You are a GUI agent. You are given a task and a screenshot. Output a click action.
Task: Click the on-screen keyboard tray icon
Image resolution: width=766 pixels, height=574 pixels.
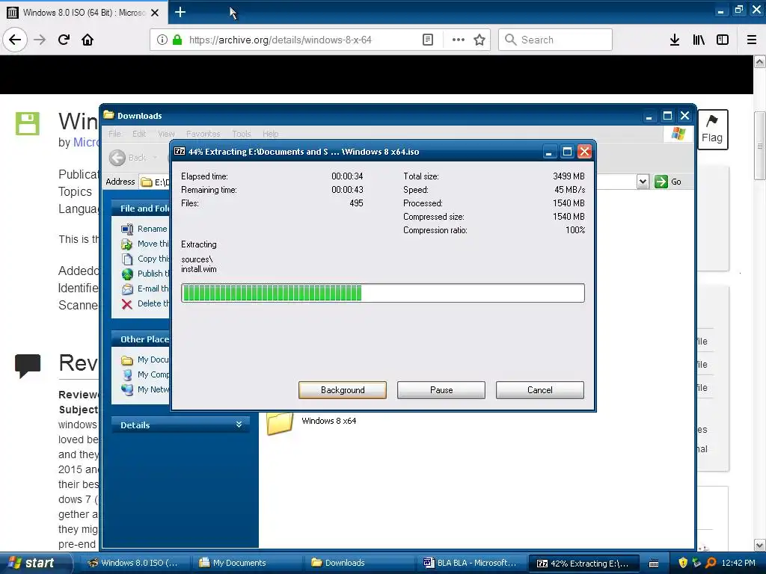coord(654,564)
